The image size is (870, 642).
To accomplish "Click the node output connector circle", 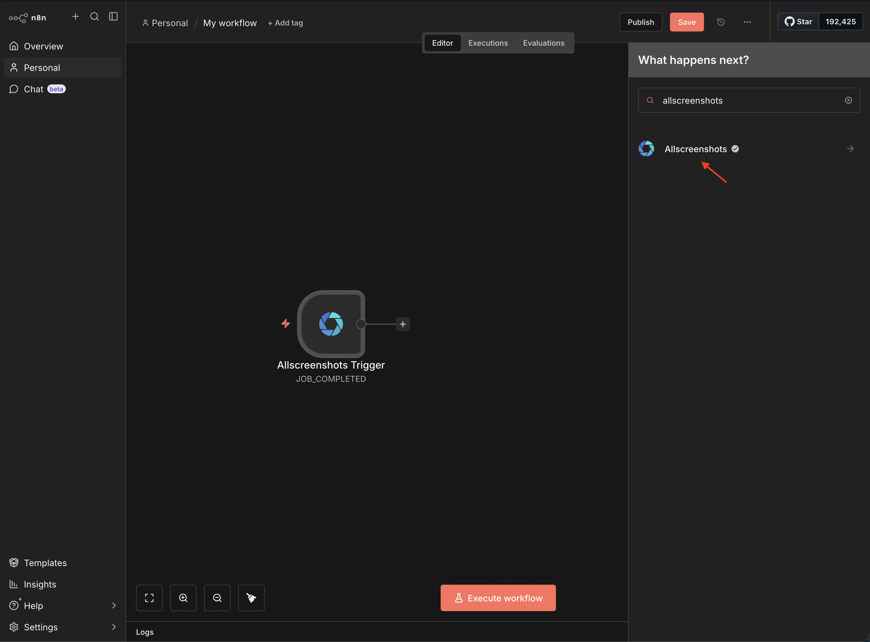I will 361,324.
